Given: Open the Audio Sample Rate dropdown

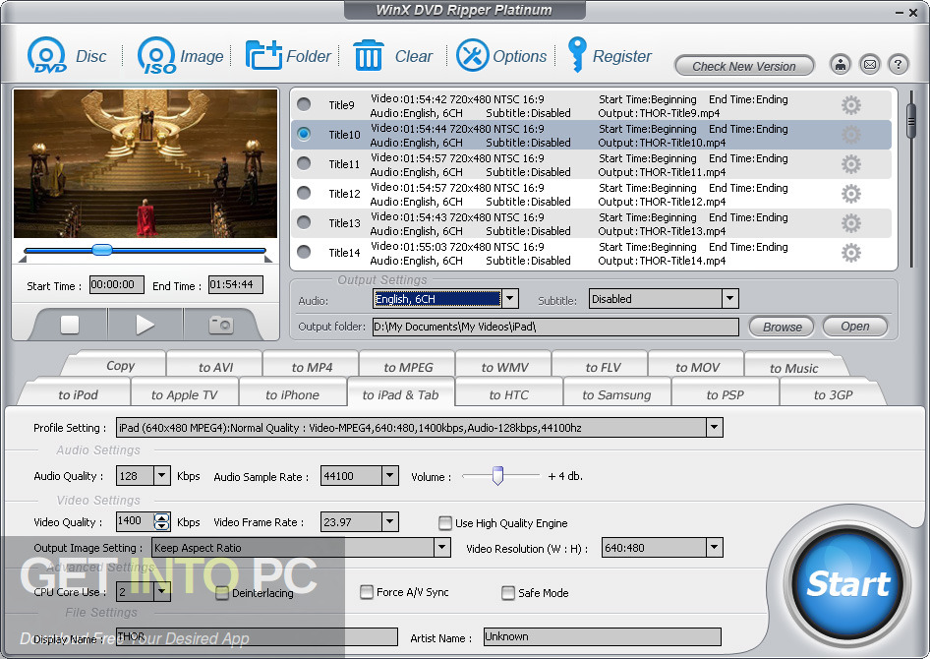Looking at the screenshot, I should [389, 475].
